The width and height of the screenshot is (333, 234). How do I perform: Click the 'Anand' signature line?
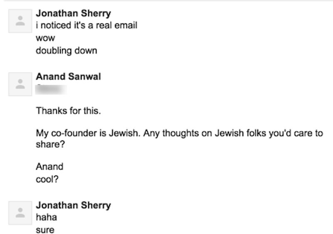pyautogui.click(x=50, y=167)
